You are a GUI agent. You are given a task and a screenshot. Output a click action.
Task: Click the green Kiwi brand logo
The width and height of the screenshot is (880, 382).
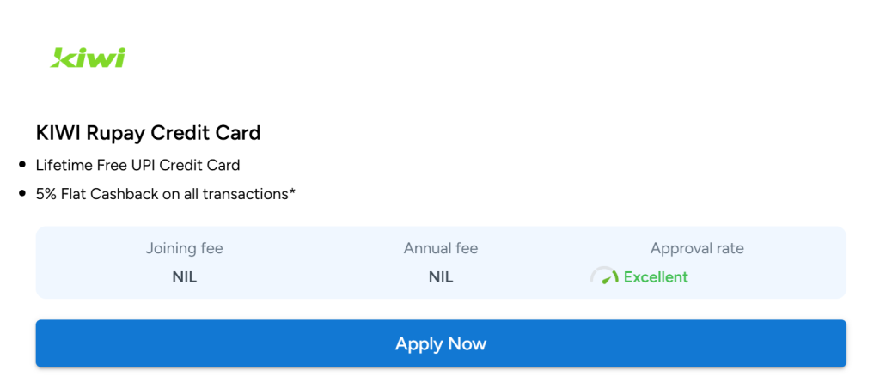(x=88, y=58)
